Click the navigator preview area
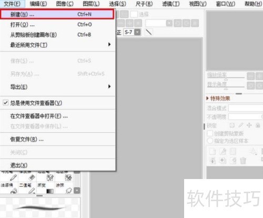The image size is (263, 218). (x=235, y=41)
